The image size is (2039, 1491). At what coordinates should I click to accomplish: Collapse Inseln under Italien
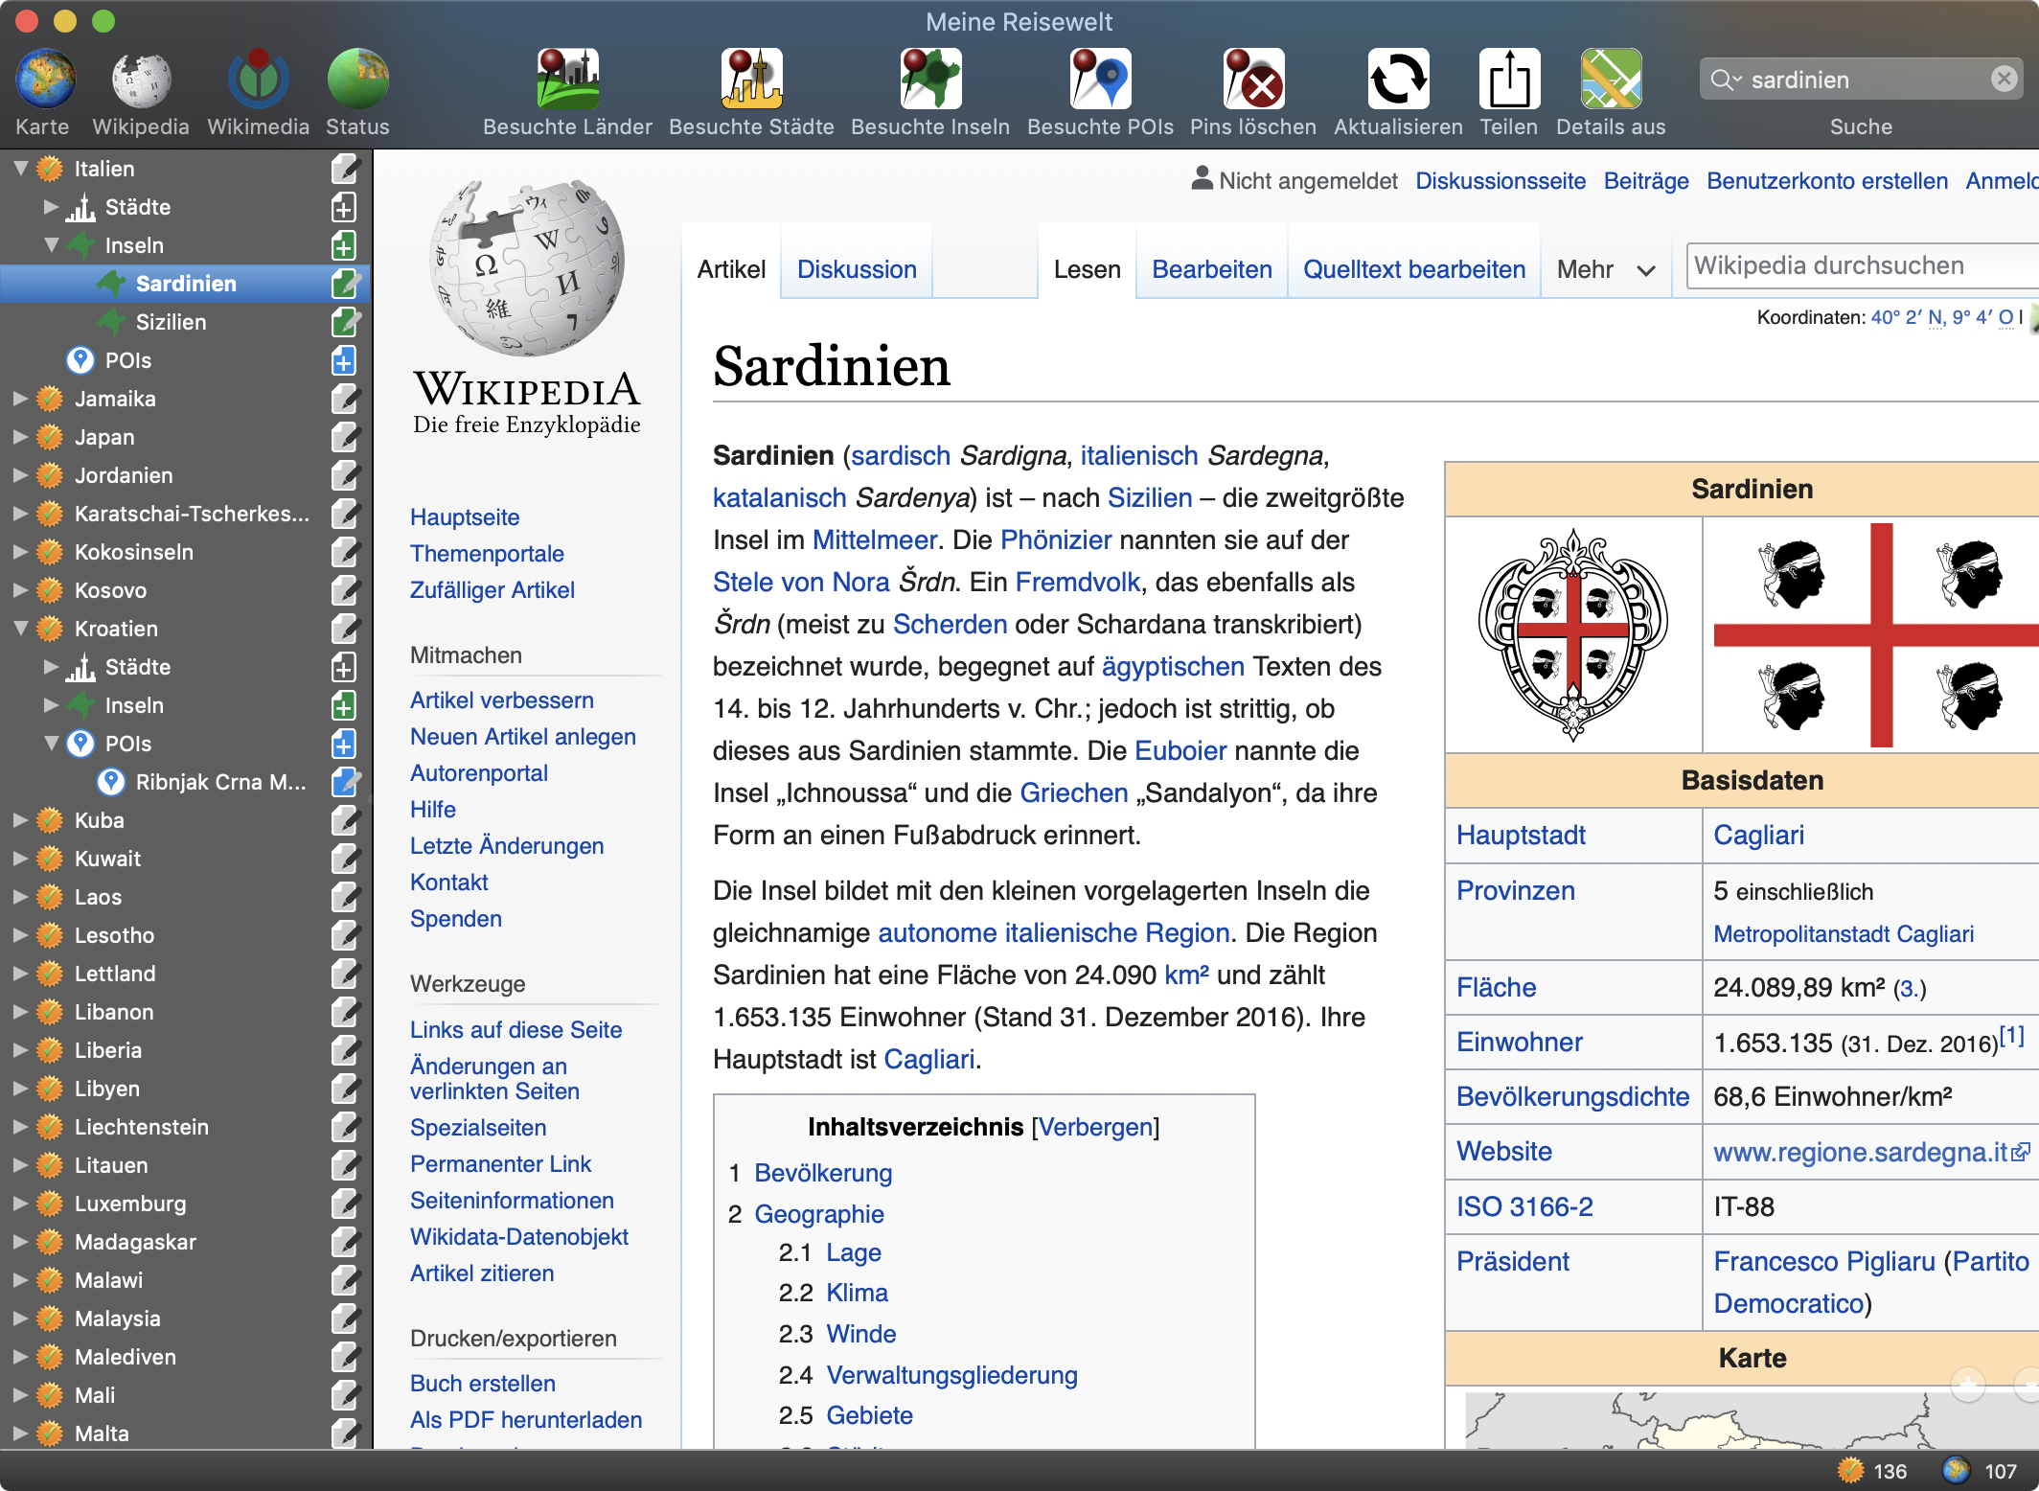click(x=51, y=245)
